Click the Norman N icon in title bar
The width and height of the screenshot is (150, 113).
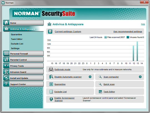click(3, 3)
